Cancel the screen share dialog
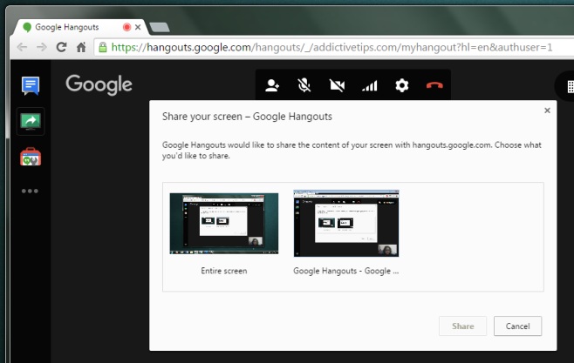The width and height of the screenshot is (574, 363). coord(517,326)
